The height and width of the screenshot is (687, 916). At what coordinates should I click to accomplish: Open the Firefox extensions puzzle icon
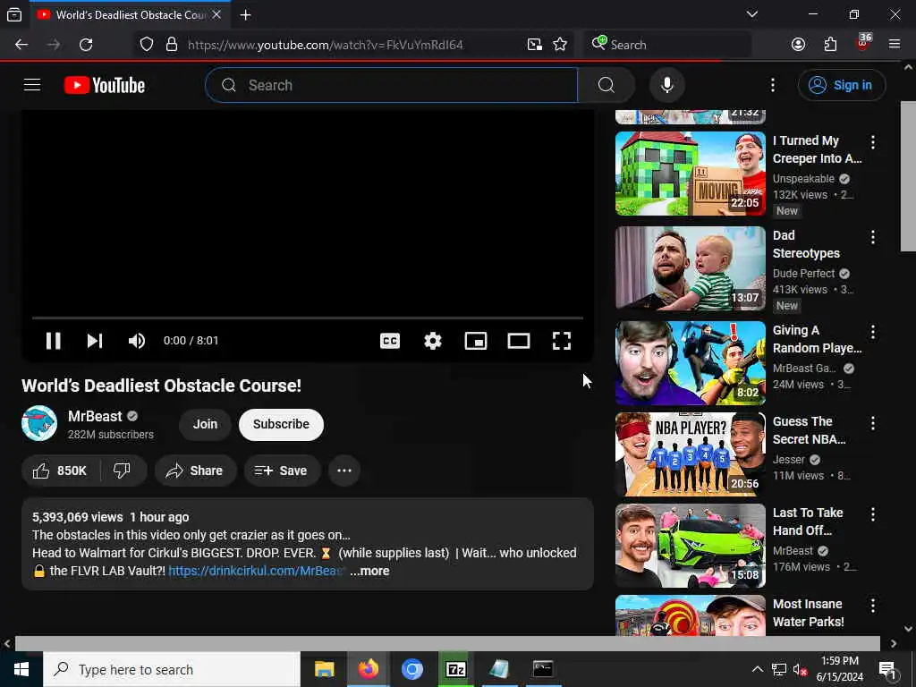[x=830, y=45]
